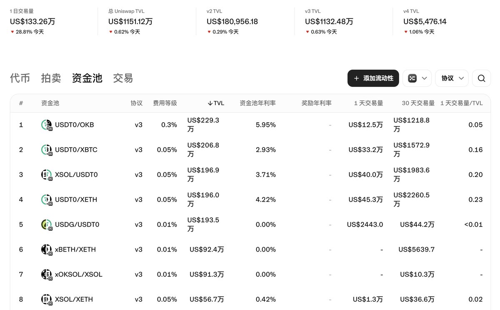Click the 1 日交易量 value US$133.26万
The height and width of the screenshot is (310, 500).
tap(32, 21)
